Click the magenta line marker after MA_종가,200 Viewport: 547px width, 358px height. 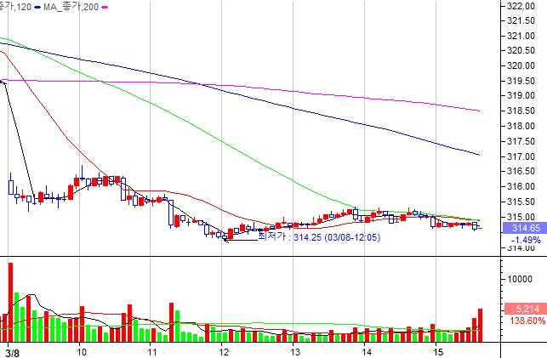click(x=105, y=7)
